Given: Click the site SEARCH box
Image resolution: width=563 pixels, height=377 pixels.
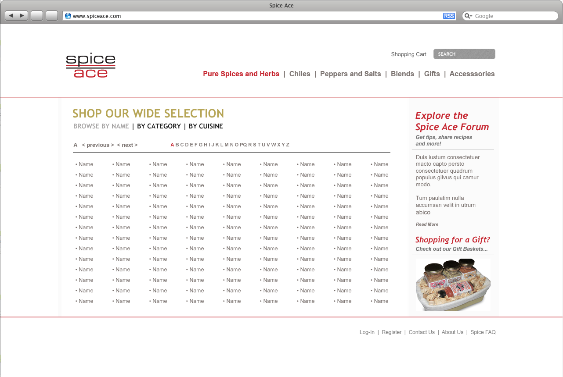Looking at the screenshot, I should point(464,54).
